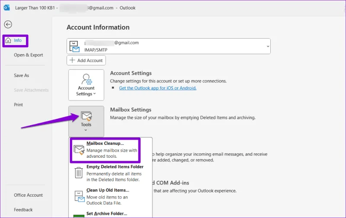
Task: Choose Empty Deleted Items Folder entry
Action: coord(110,173)
